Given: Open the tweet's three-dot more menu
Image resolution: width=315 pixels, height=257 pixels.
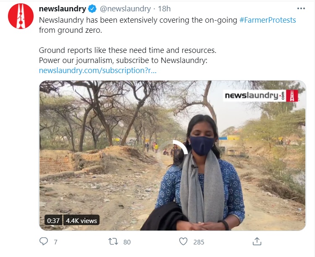Looking at the screenshot, I should click(x=301, y=8).
